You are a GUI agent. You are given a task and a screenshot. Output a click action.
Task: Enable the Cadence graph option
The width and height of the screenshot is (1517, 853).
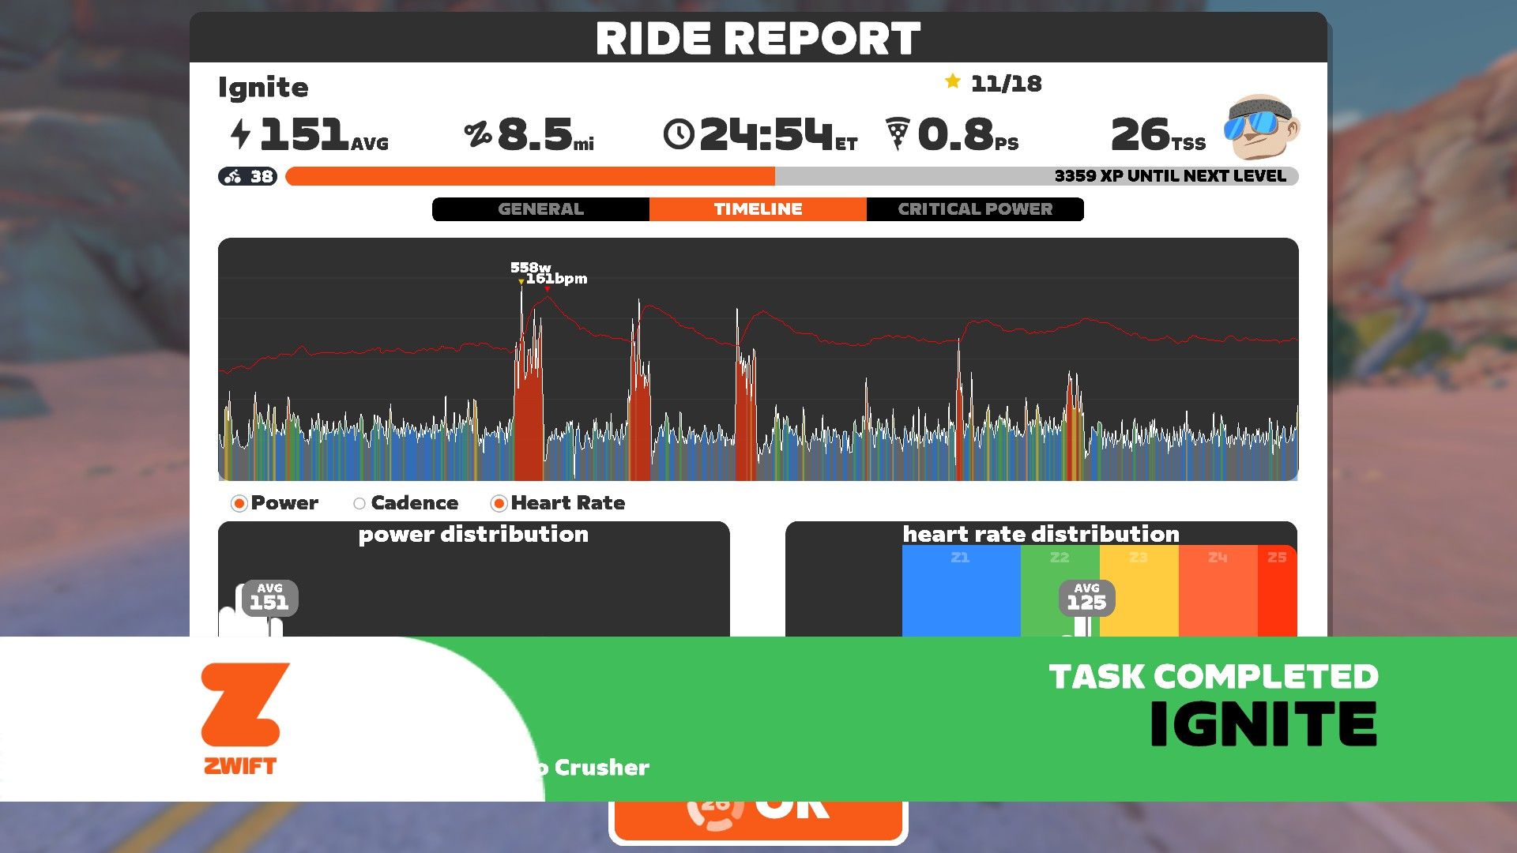point(359,503)
